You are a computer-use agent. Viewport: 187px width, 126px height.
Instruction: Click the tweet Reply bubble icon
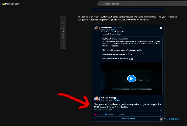[106, 114]
